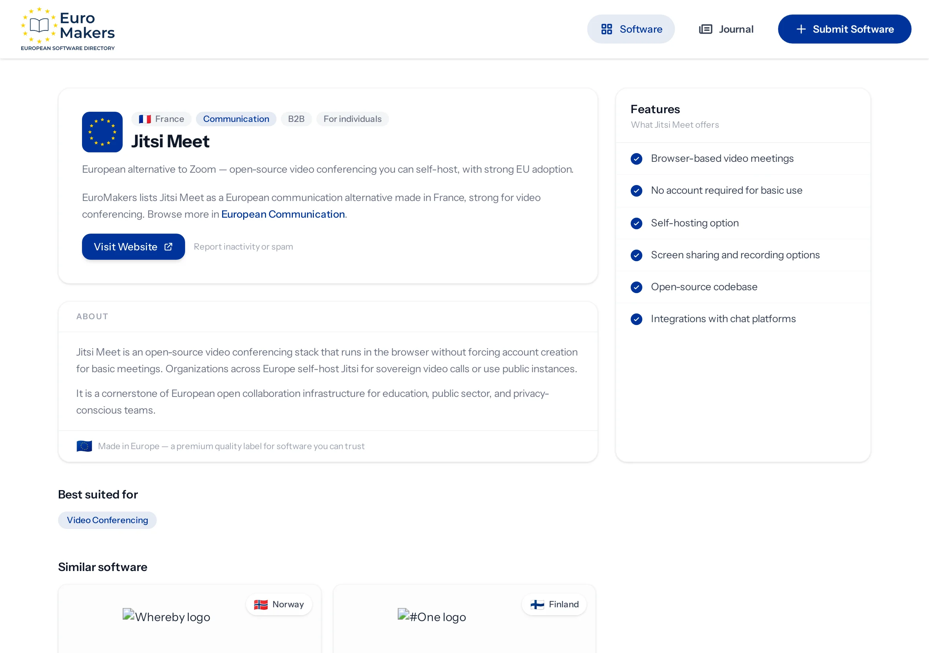Click the Journal newspaper icon
Image resolution: width=929 pixels, height=653 pixels.
click(x=705, y=29)
